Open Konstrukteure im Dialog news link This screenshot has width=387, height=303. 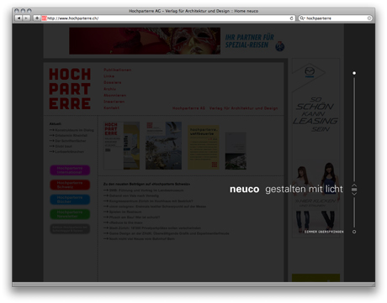click(74, 130)
